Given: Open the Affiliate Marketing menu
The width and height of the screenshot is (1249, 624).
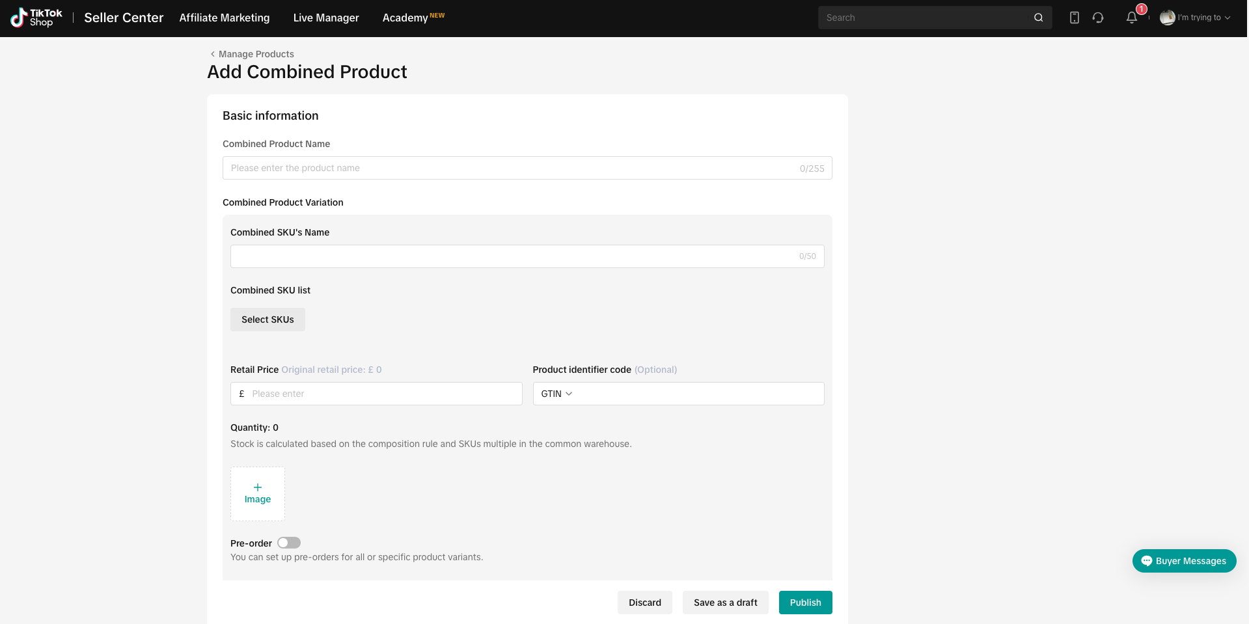Looking at the screenshot, I should coord(225,18).
